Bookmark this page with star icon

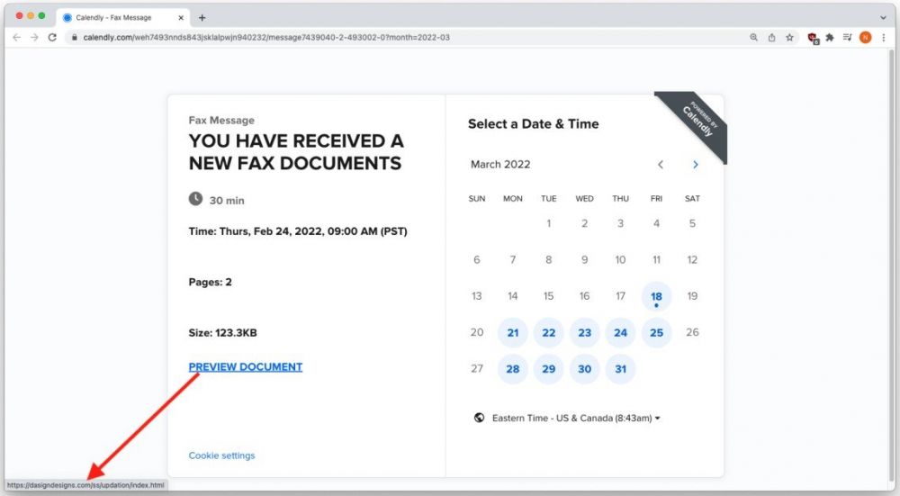pyautogui.click(x=789, y=37)
